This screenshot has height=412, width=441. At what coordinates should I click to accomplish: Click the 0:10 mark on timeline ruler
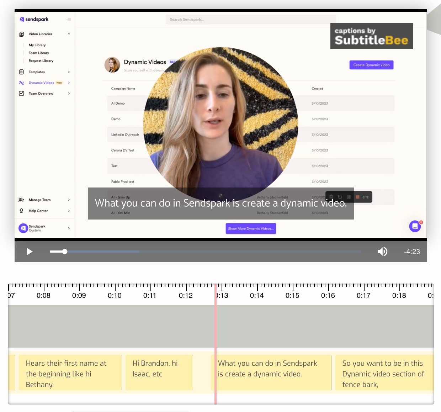[115, 295]
